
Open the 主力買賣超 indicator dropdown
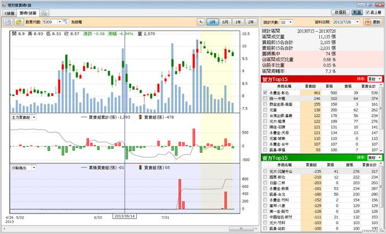tap(34, 118)
